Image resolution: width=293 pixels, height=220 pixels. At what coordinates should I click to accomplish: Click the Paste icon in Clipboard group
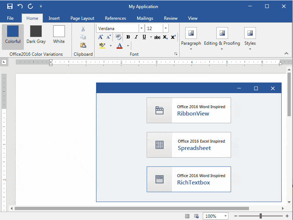pyautogui.click(x=83, y=45)
